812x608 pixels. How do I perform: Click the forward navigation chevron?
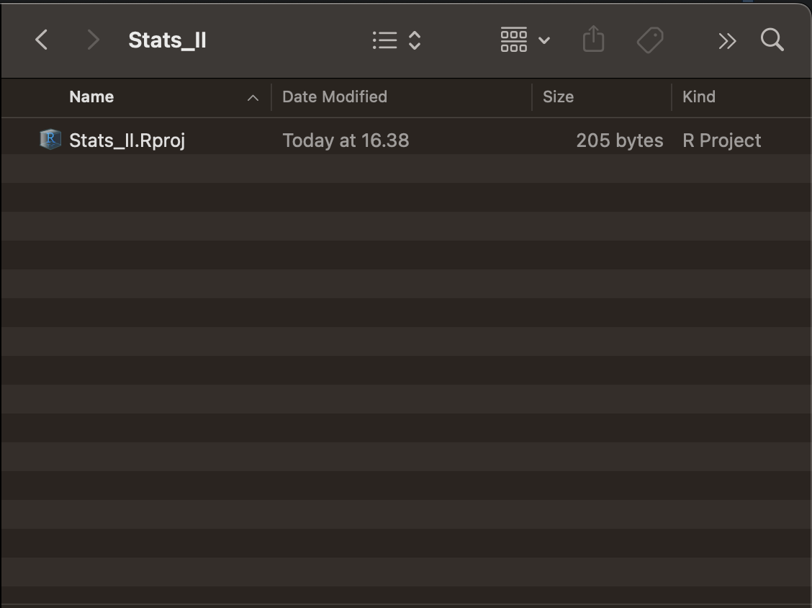pos(93,40)
